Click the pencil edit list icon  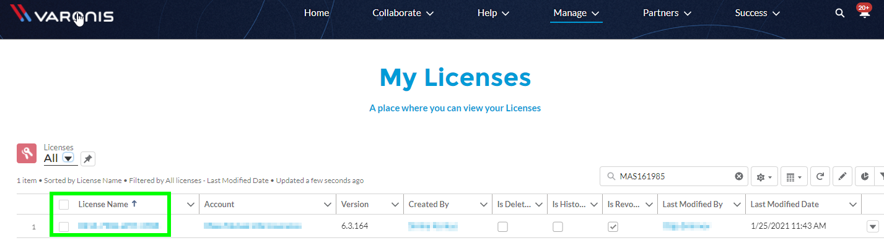842,177
